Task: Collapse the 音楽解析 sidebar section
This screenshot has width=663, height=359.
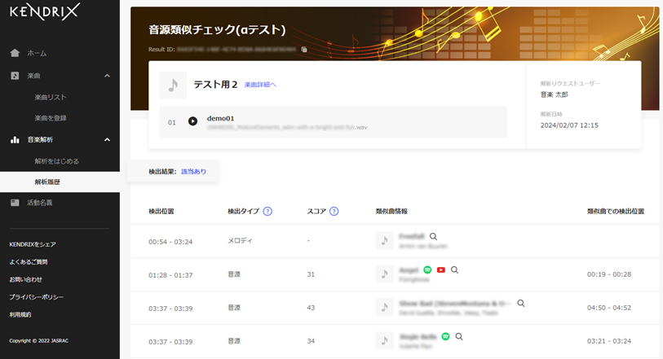Action: coord(107,140)
